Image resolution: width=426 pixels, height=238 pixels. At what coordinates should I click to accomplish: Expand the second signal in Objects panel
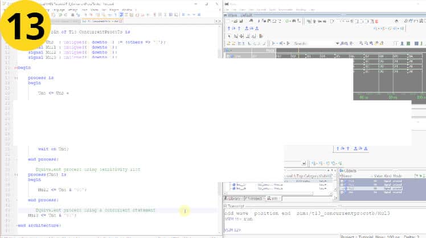[x=342, y=184]
